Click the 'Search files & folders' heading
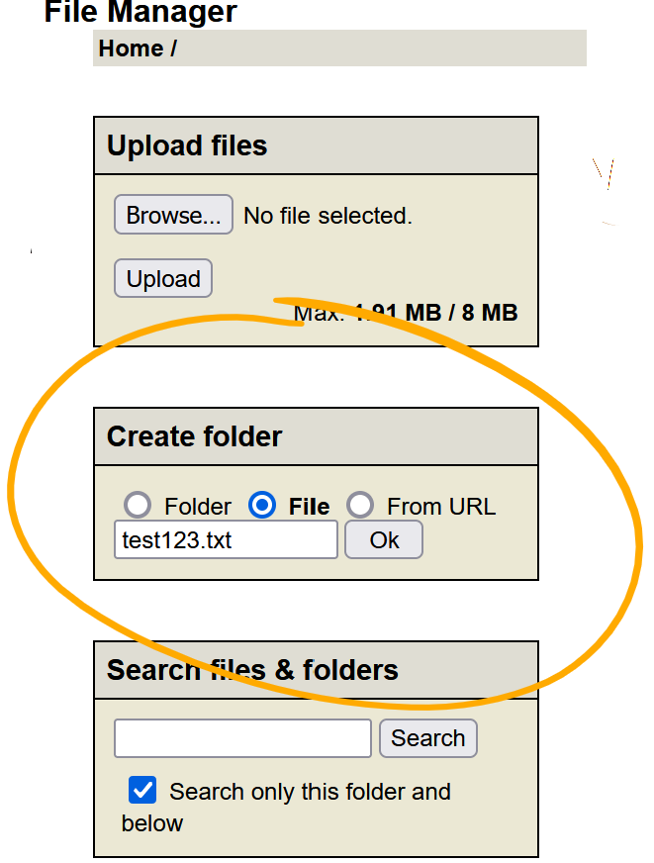This screenshot has width=654, height=863. tap(252, 670)
